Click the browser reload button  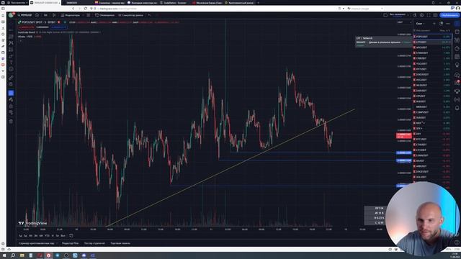(86, 9)
